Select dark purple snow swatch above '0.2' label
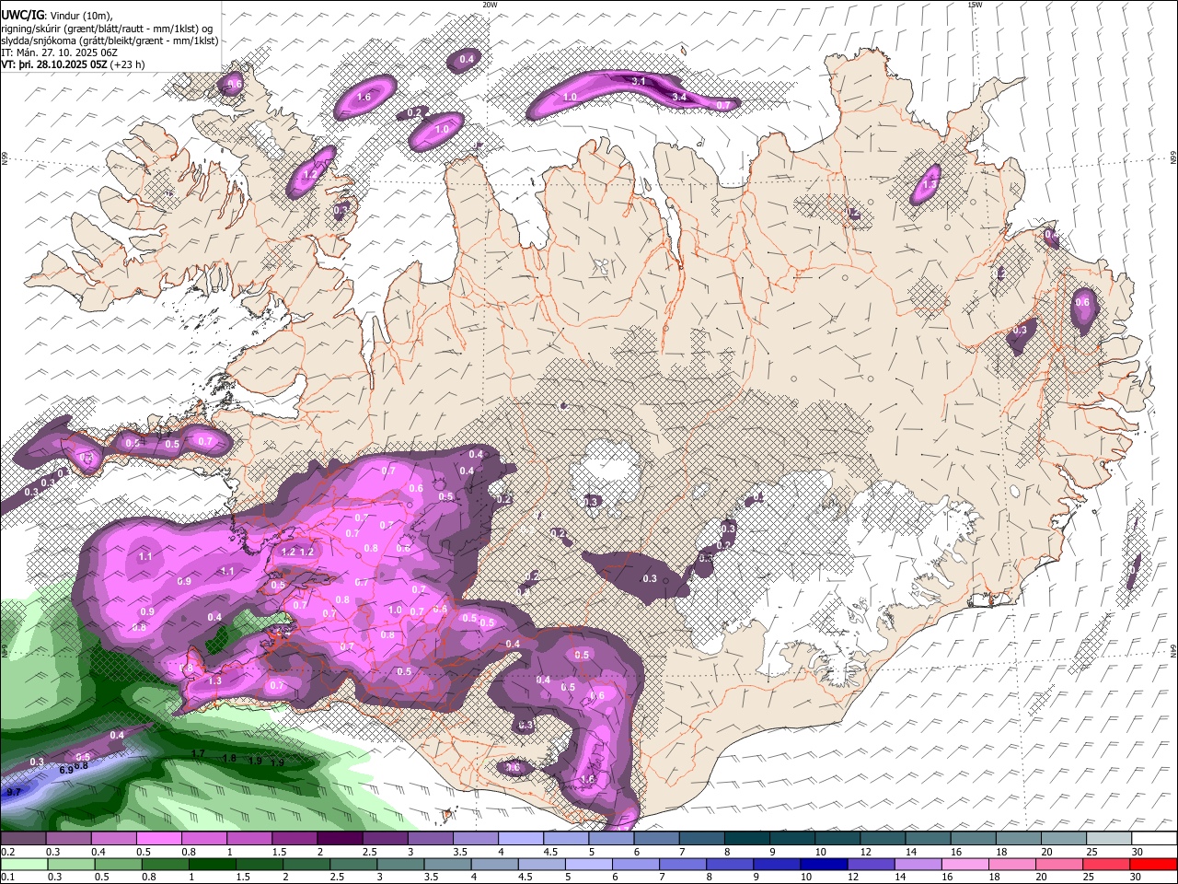This screenshot has height=884, width=1178. click(x=23, y=839)
